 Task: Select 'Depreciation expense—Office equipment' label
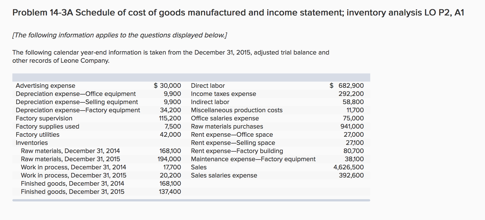(76, 94)
